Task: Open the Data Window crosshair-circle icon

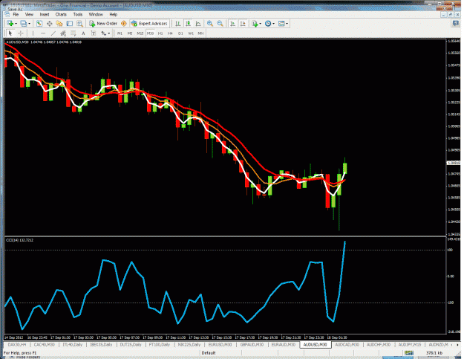Action: 50,24
